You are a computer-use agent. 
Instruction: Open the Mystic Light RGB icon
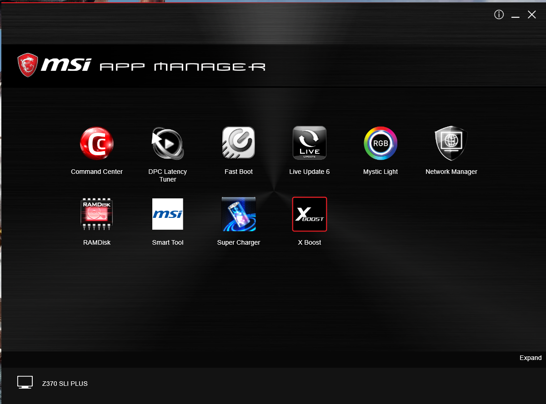[381, 143]
